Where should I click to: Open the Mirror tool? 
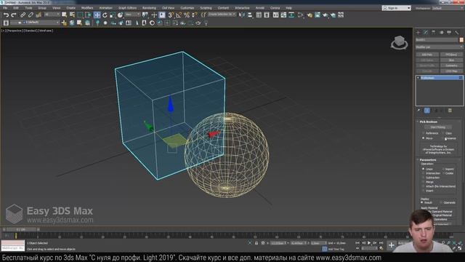(x=242, y=15)
